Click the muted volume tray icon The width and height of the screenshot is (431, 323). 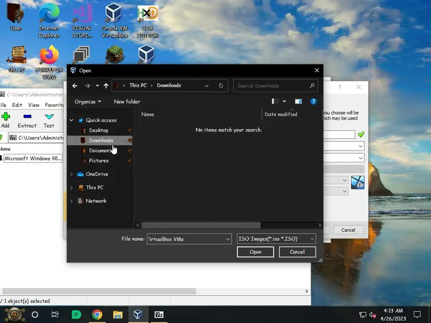372,315
